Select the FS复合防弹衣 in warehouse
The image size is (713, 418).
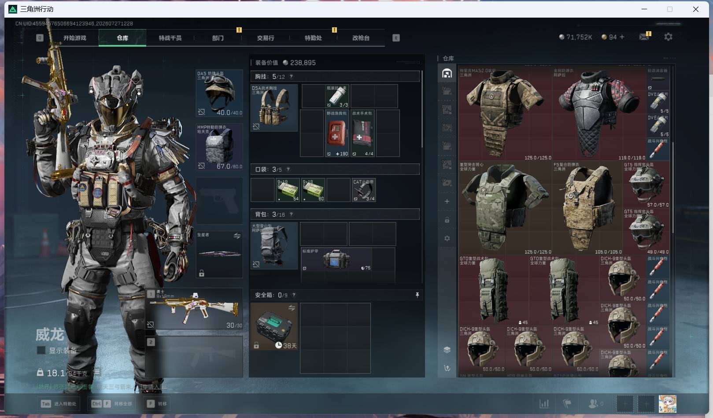coord(587,208)
